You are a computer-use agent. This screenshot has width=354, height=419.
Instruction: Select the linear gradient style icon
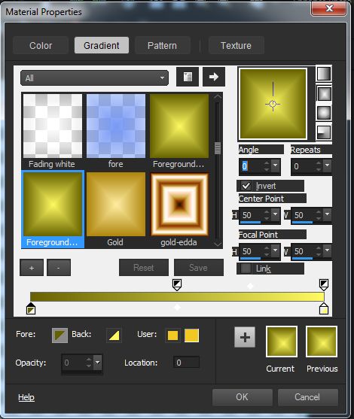pos(324,74)
